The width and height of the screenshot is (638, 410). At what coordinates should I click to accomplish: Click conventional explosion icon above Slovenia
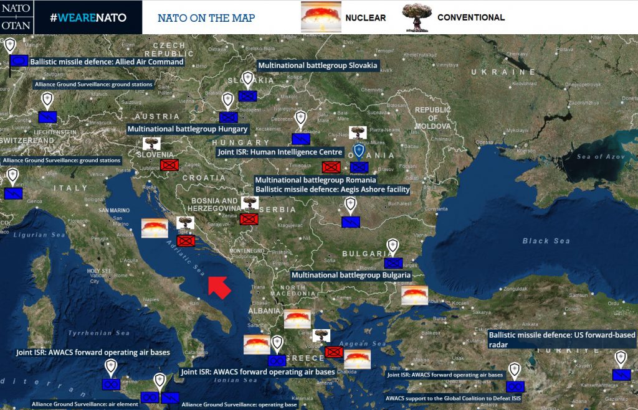click(x=151, y=144)
